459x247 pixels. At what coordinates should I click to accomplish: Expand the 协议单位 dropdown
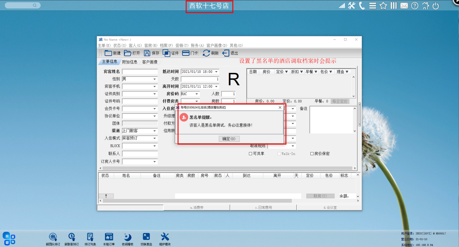155,116
